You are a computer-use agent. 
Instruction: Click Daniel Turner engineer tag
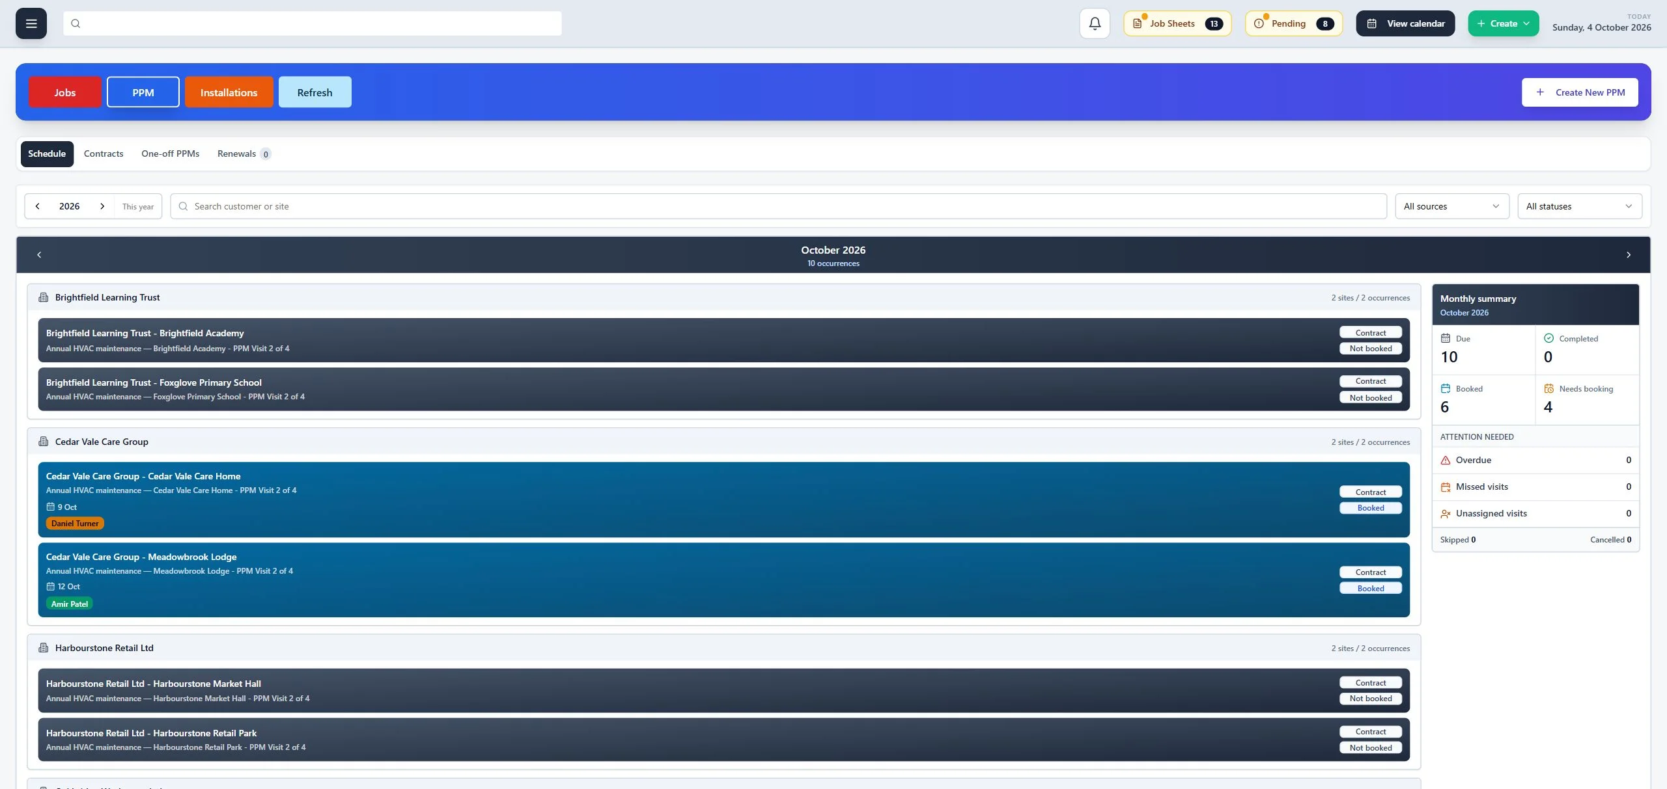tap(75, 523)
